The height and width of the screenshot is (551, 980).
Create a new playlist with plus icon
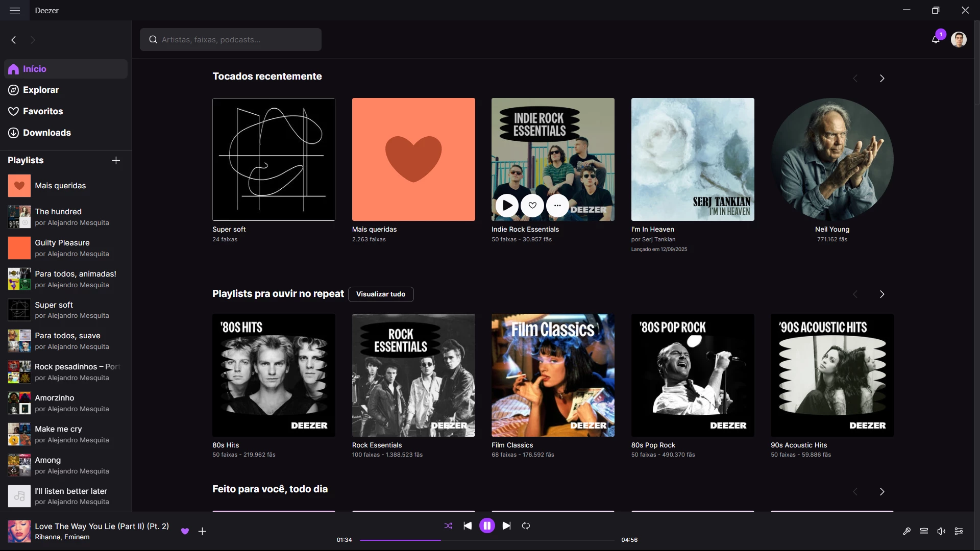(116, 160)
